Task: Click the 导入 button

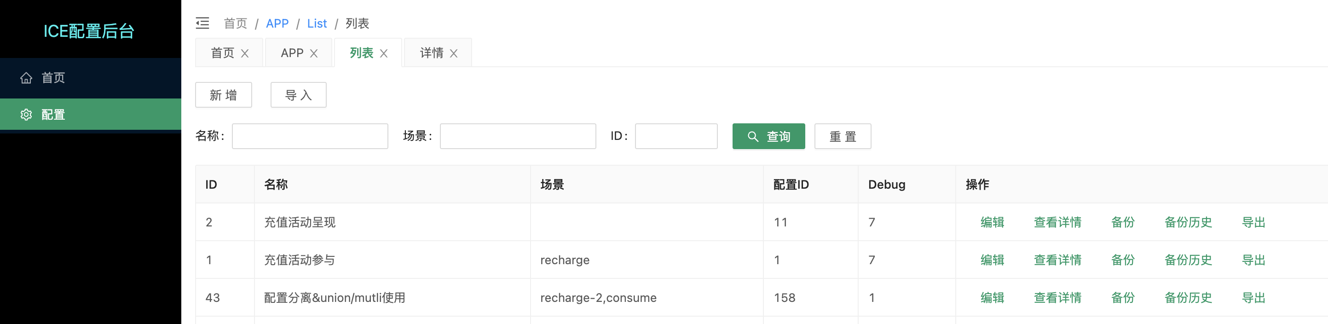Action: tap(299, 95)
